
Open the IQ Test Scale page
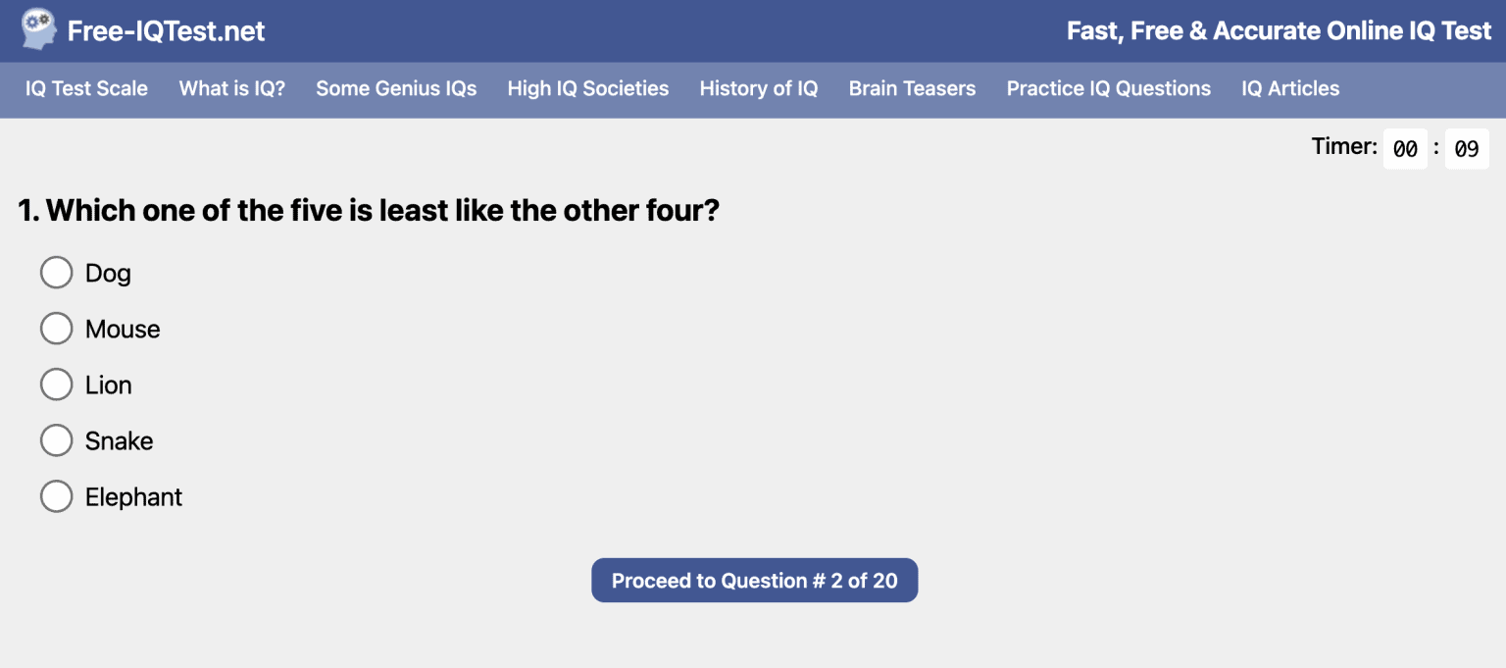(x=86, y=88)
